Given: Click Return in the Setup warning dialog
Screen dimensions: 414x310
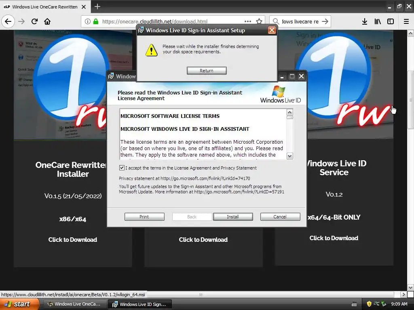Looking at the screenshot, I should click(x=207, y=71).
